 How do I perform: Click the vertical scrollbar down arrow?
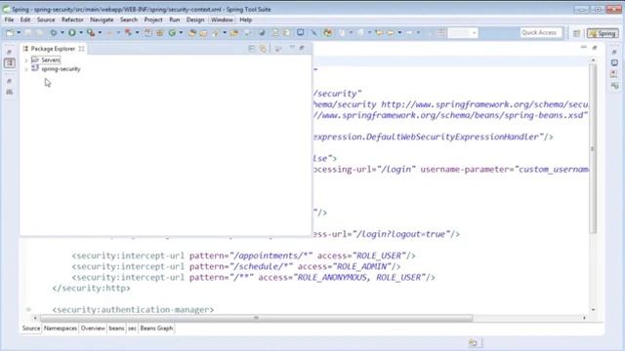point(593,309)
